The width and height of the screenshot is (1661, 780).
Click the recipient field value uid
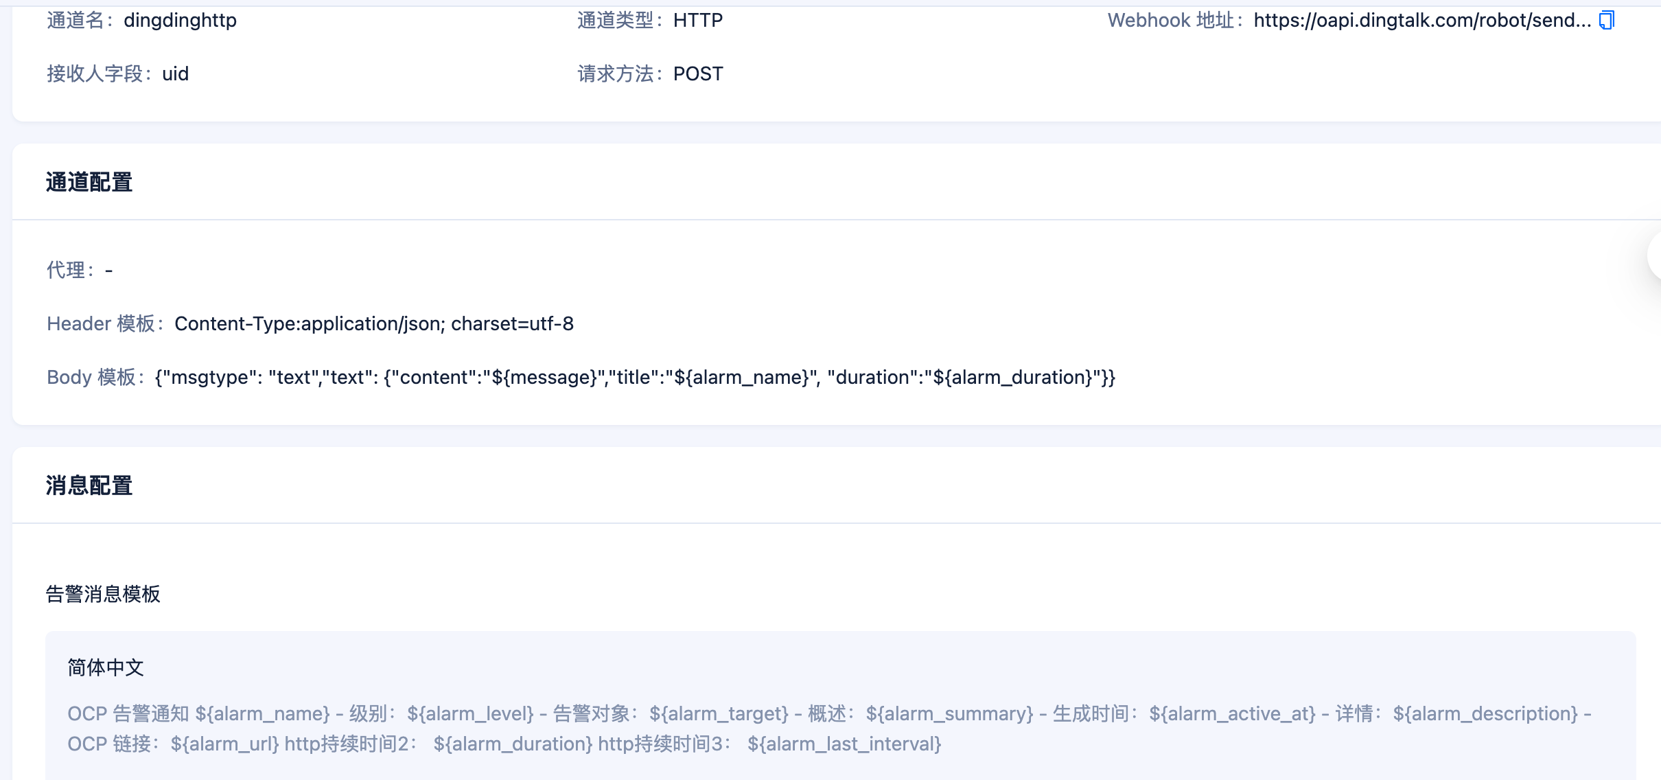(175, 74)
